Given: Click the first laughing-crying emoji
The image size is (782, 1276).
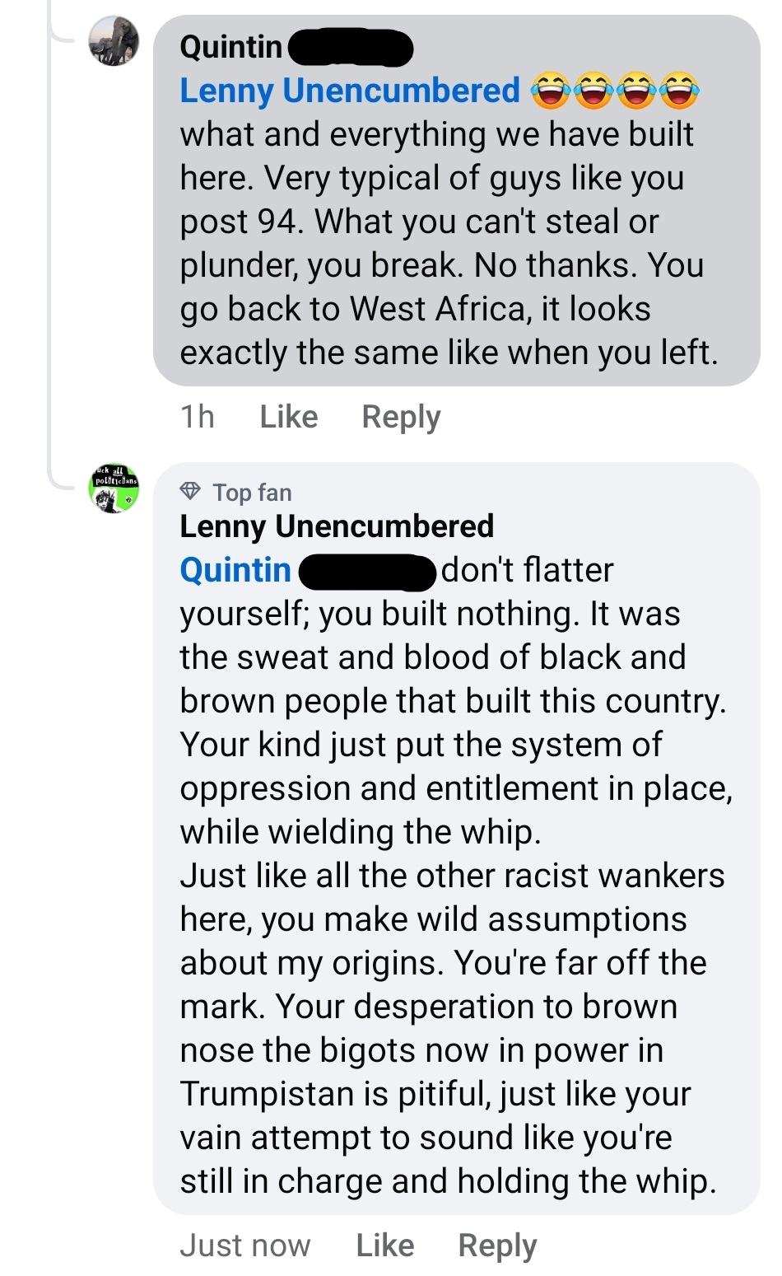Looking at the screenshot, I should (551, 91).
